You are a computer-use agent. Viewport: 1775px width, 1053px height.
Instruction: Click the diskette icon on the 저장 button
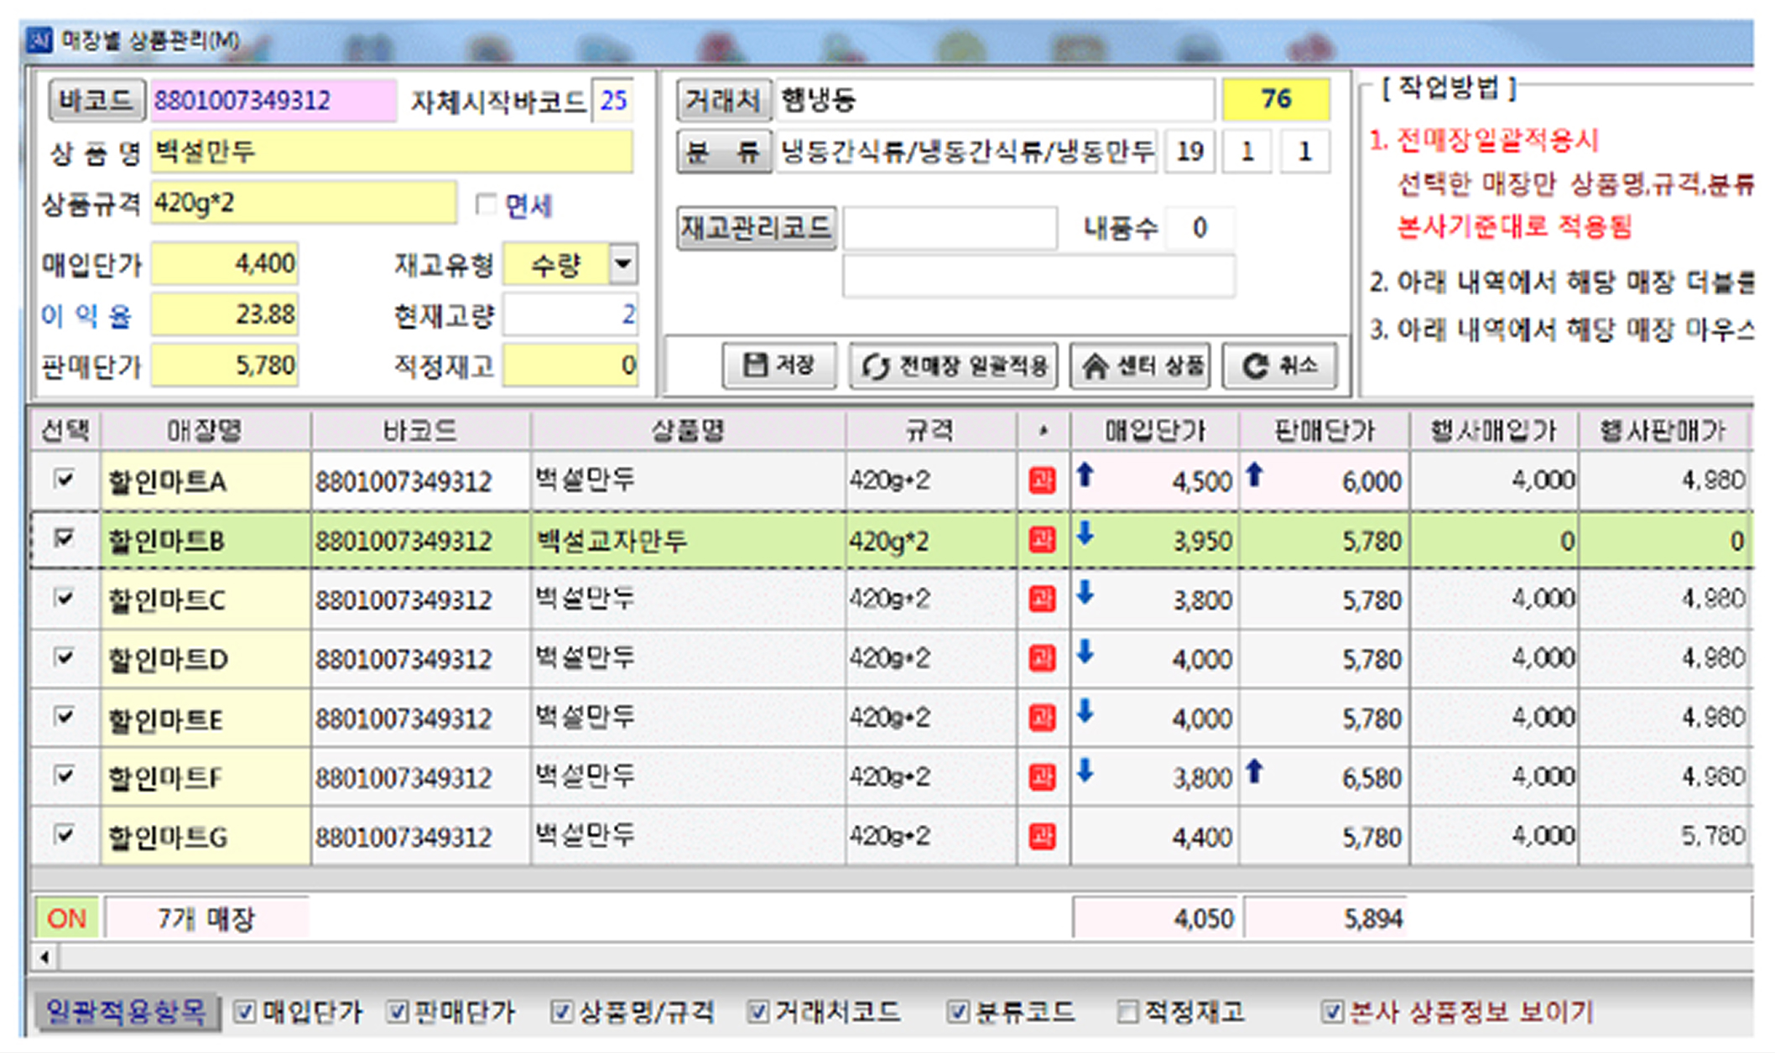pos(752,365)
